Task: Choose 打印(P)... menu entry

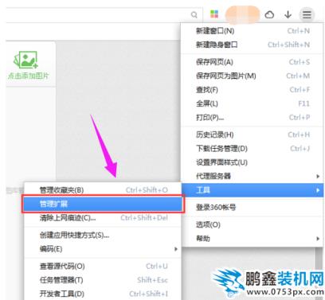Action: (x=253, y=117)
